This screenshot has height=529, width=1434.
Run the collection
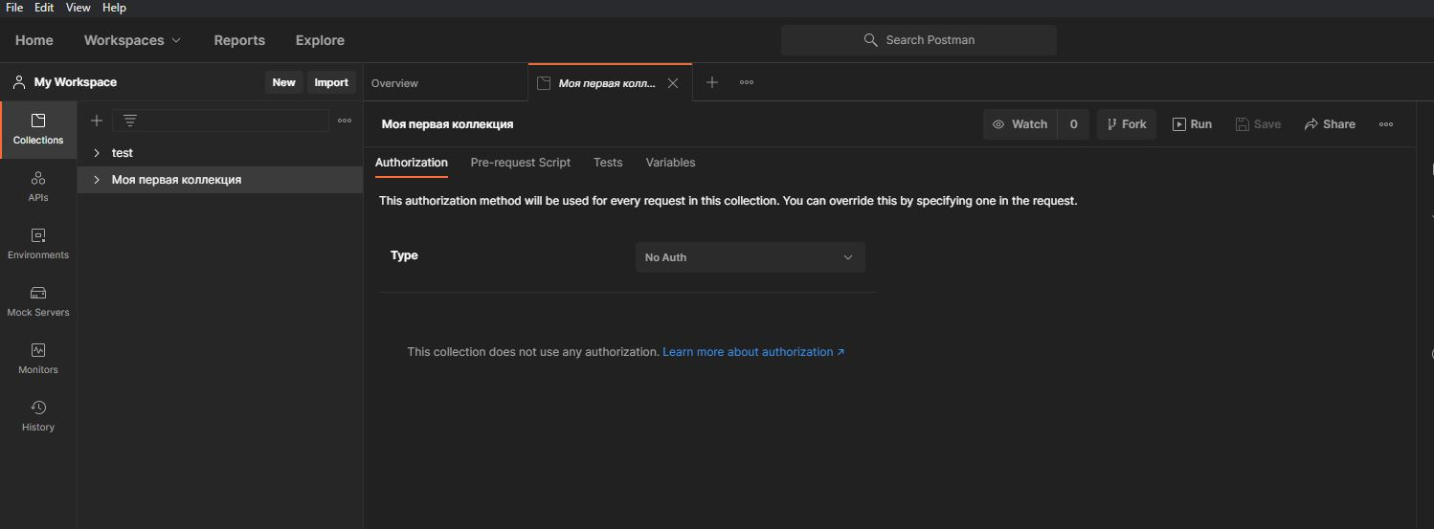click(x=1192, y=124)
